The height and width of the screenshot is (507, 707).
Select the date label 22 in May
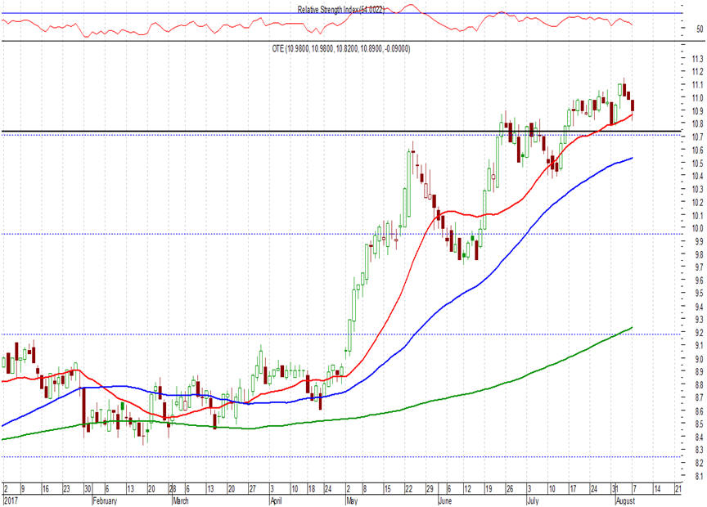coord(408,489)
